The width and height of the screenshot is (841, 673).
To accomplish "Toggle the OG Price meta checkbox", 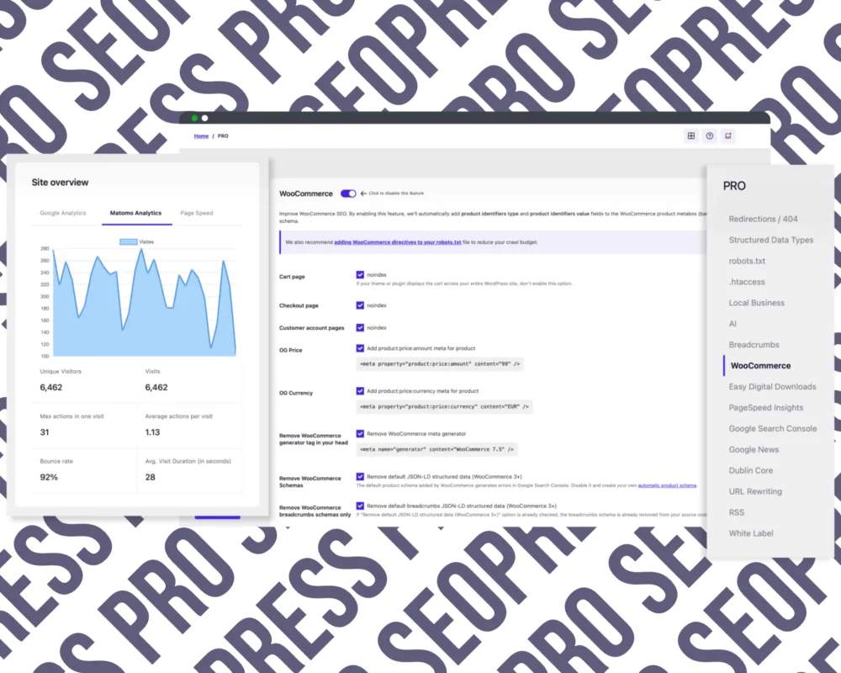I will pyautogui.click(x=360, y=348).
